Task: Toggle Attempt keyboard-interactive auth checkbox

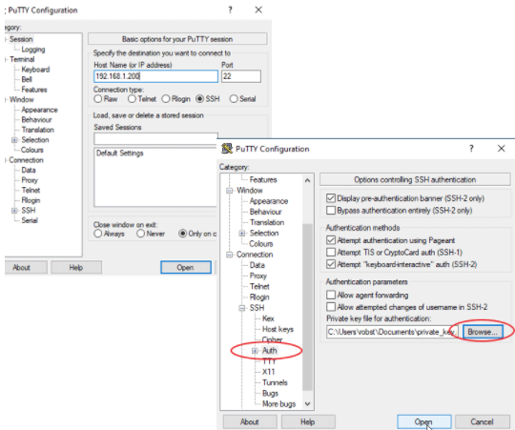Action: pos(331,264)
